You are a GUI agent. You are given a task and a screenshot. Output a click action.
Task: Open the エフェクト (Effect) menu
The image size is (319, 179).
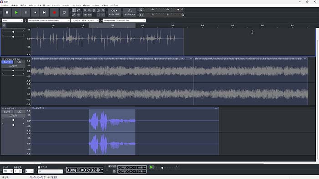76,5
